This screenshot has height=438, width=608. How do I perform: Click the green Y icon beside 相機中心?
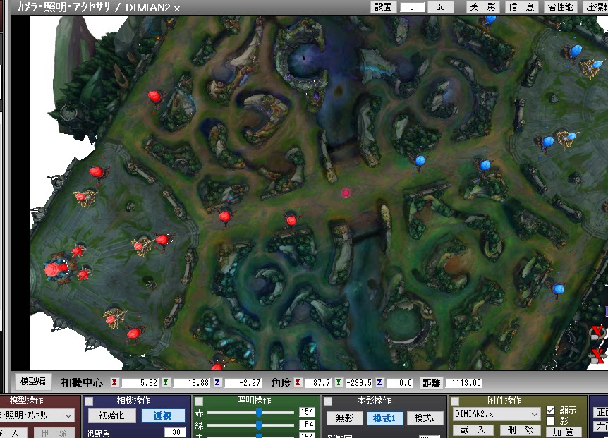[166, 383]
